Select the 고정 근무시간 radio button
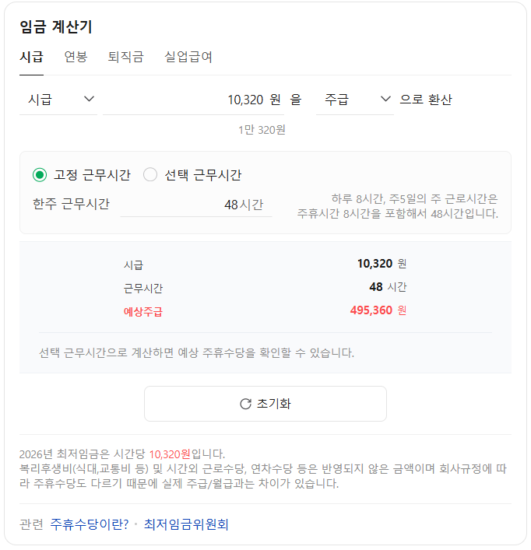Image resolution: width=531 pixels, height=550 pixels. pyautogui.click(x=40, y=175)
